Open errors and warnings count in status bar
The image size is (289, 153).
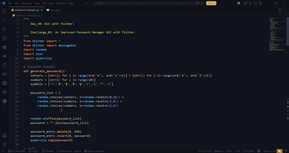click(x=34, y=151)
